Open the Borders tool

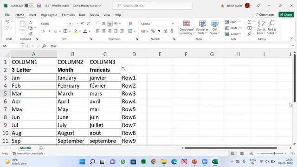[65, 31]
